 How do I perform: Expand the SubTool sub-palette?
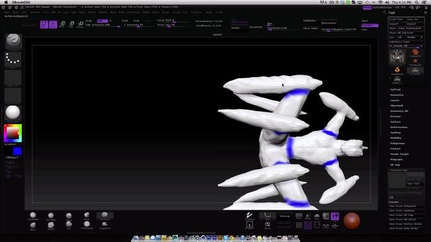coord(395,89)
